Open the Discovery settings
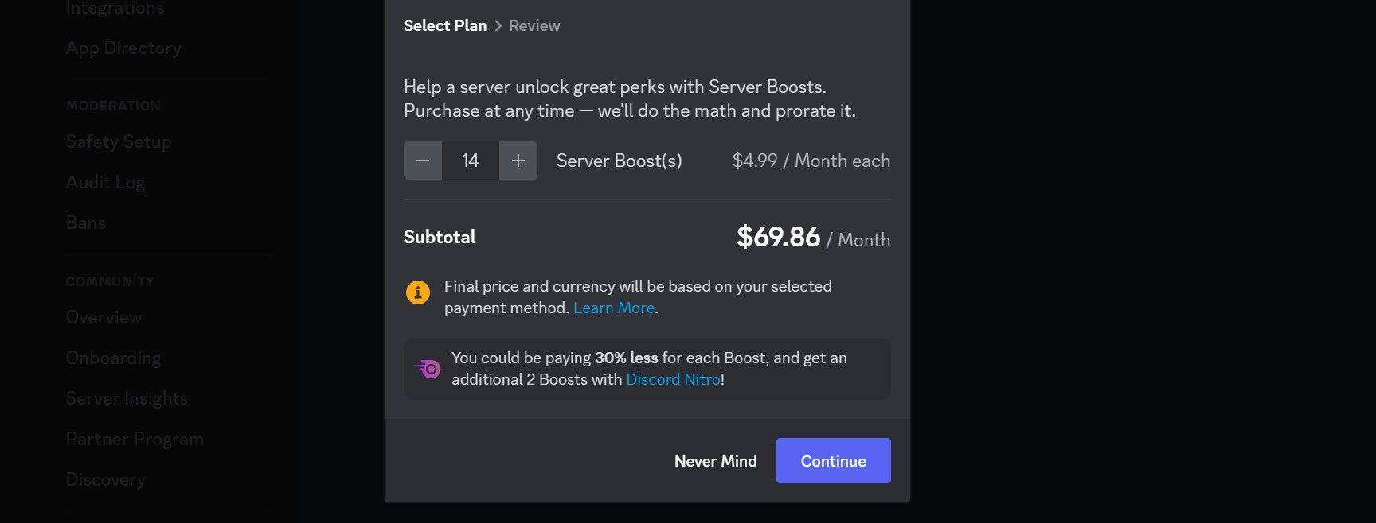This screenshot has width=1376, height=523. point(105,479)
